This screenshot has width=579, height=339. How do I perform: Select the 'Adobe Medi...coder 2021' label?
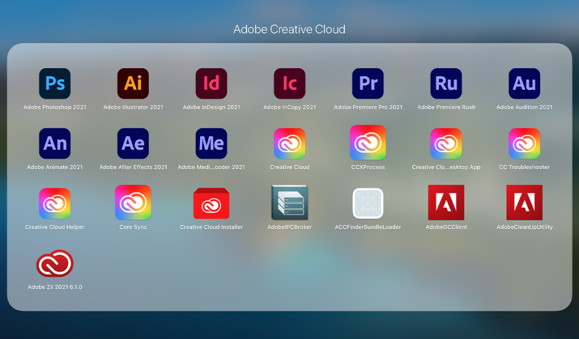211,167
